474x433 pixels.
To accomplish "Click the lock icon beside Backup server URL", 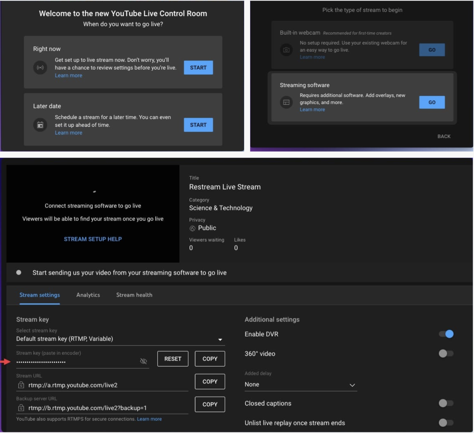I will (21, 408).
